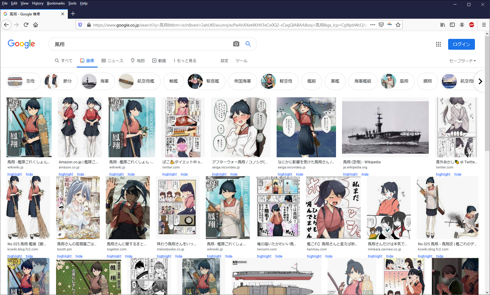The image size is (490, 295).
Task: Click hide under the togetter.com result
Action: tap(129, 256)
